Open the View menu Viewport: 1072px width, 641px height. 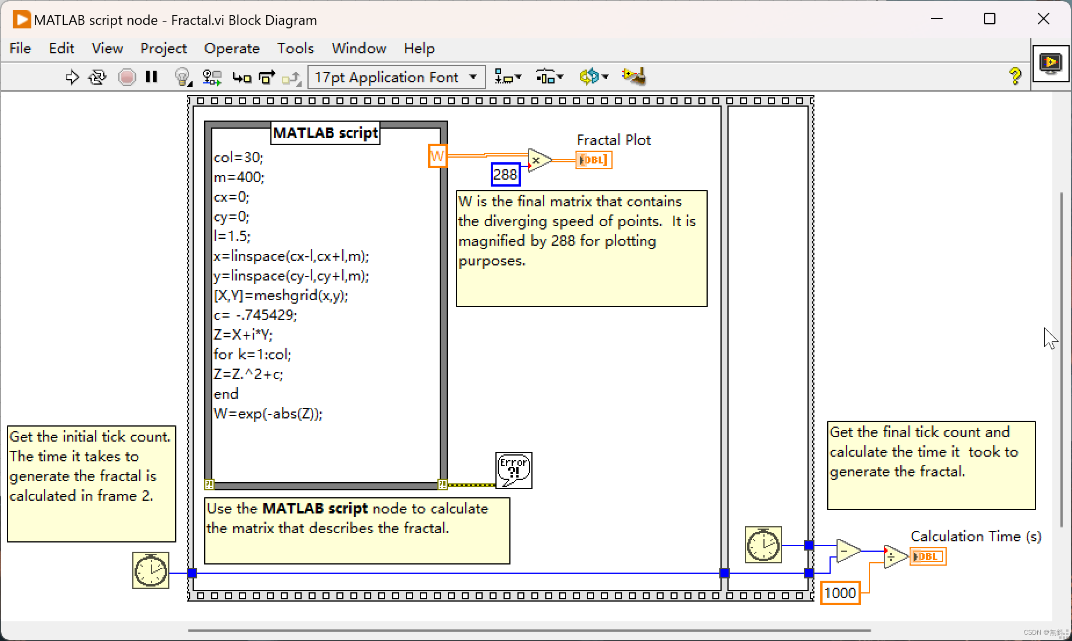pyautogui.click(x=107, y=49)
